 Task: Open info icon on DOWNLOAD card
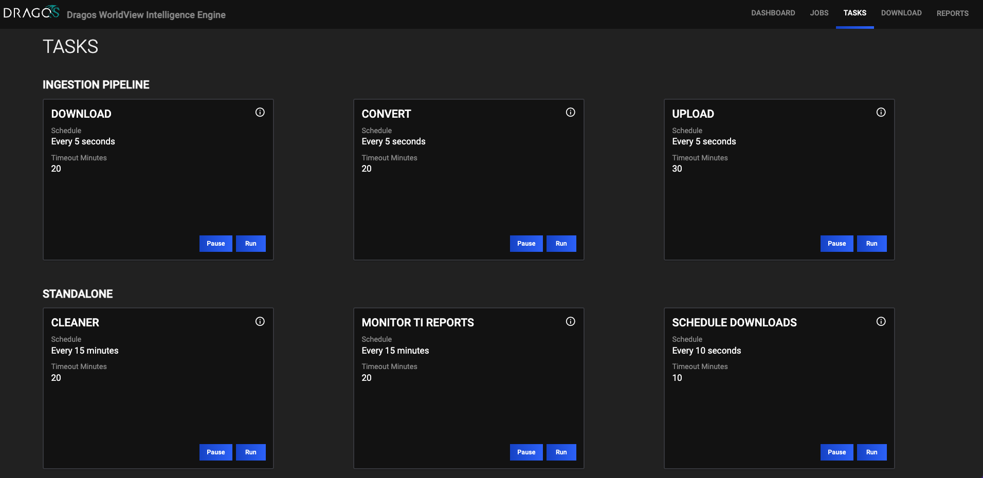coord(260,112)
